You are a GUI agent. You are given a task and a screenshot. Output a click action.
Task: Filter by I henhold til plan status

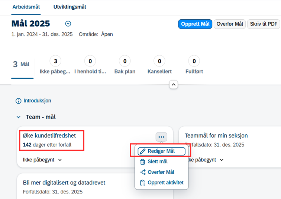pos(90,65)
